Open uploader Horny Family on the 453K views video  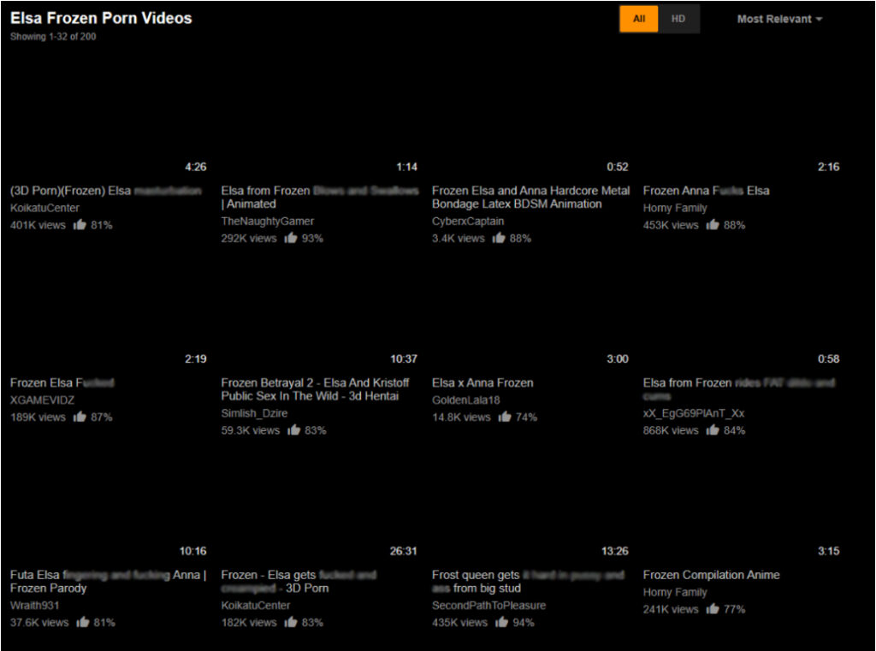[x=675, y=208]
